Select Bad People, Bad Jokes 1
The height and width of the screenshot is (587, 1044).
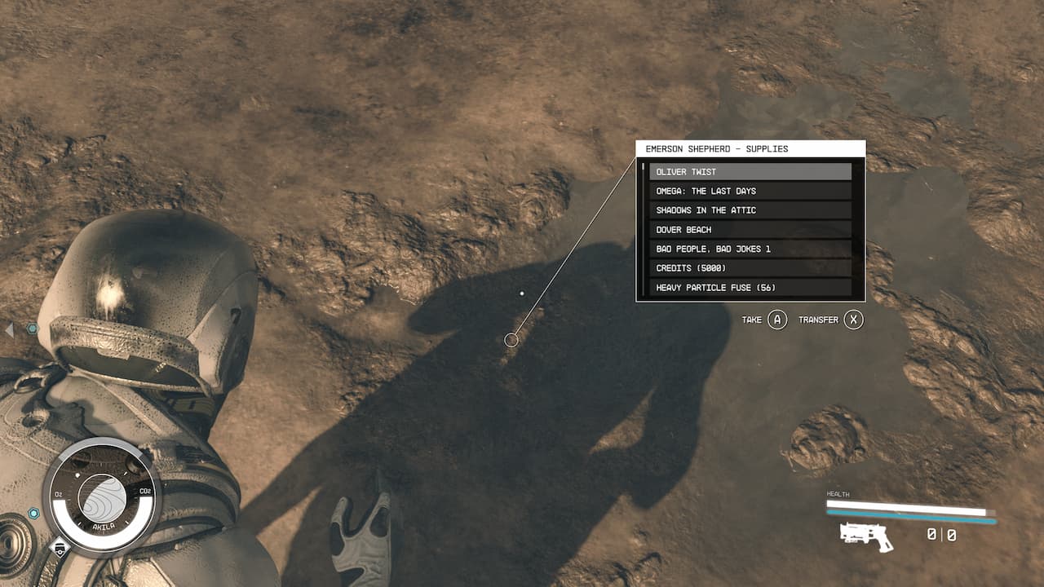pyautogui.click(x=750, y=249)
